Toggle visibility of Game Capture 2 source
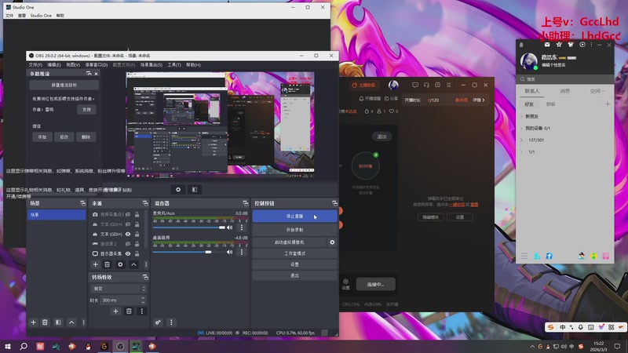This screenshot has width=628, height=353. point(128,244)
